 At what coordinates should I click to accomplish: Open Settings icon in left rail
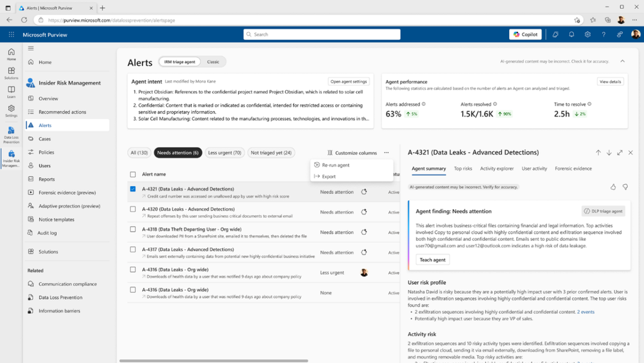(11, 111)
